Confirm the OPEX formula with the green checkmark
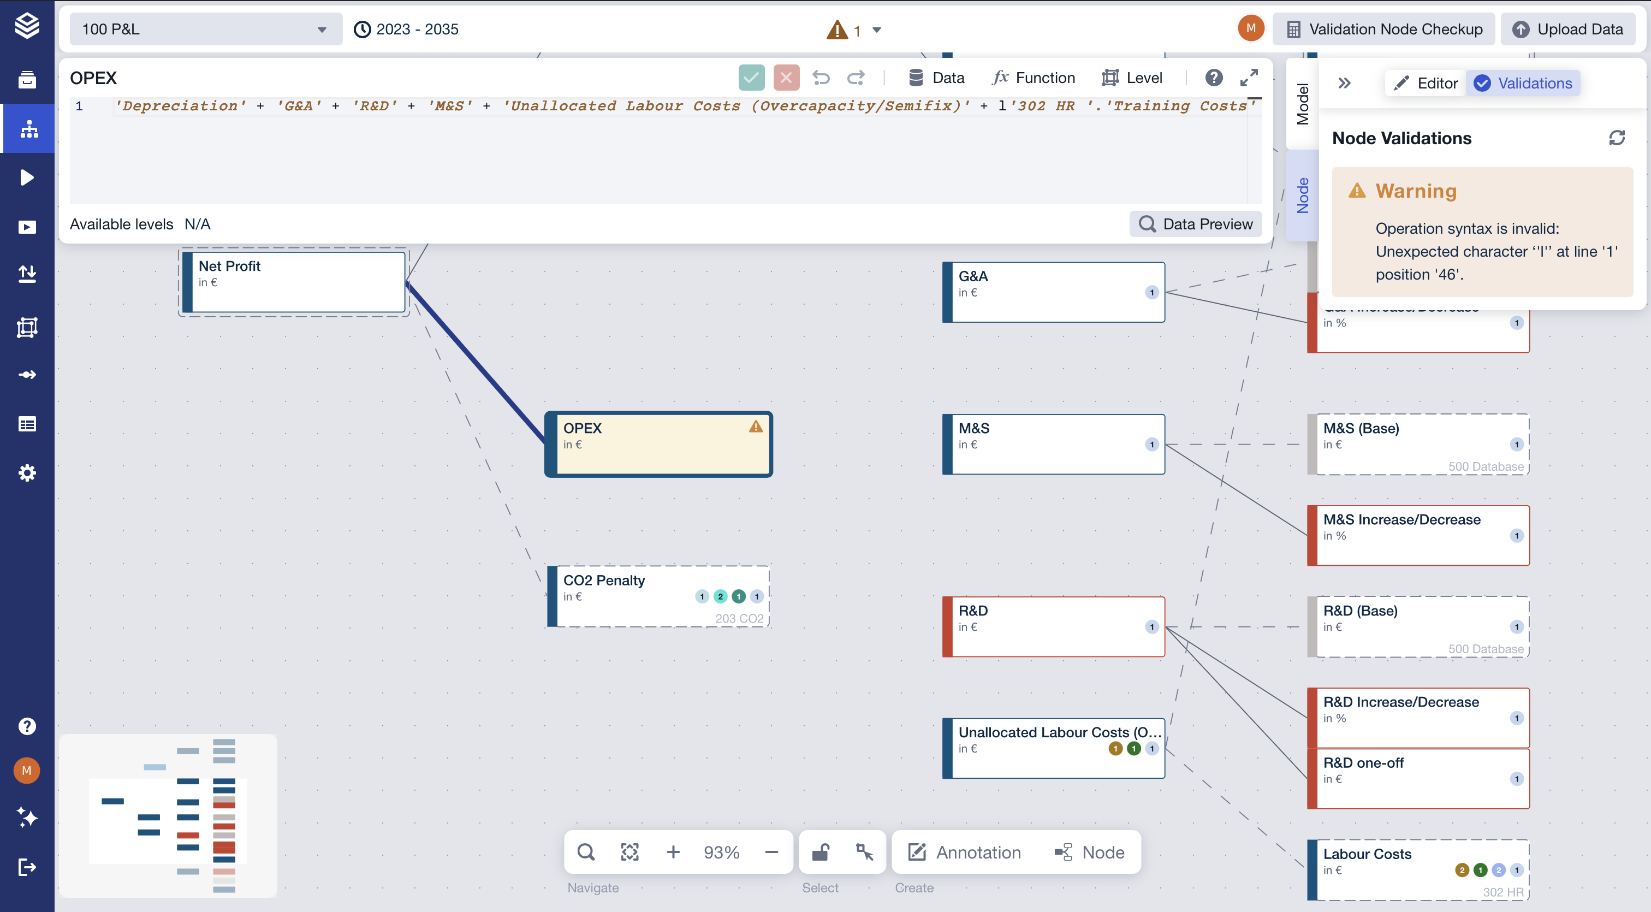 (751, 78)
